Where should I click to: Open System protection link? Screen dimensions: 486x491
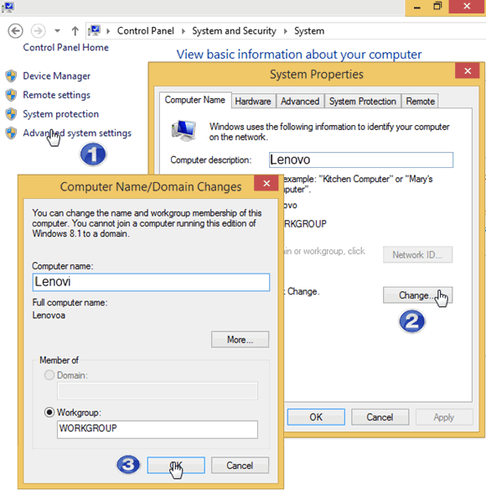pyautogui.click(x=61, y=114)
